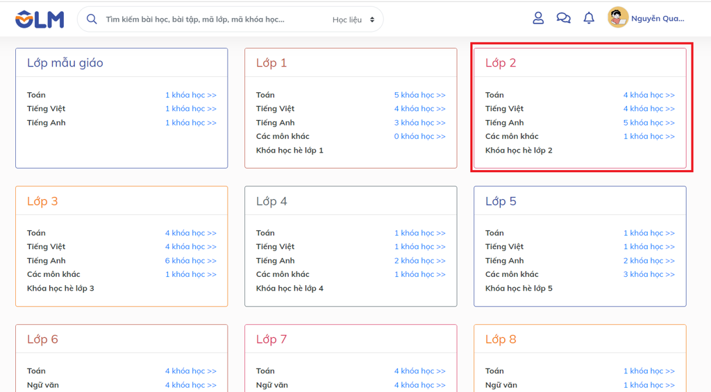Open the Lớp 1 heading
711x392 pixels.
pos(271,62)
